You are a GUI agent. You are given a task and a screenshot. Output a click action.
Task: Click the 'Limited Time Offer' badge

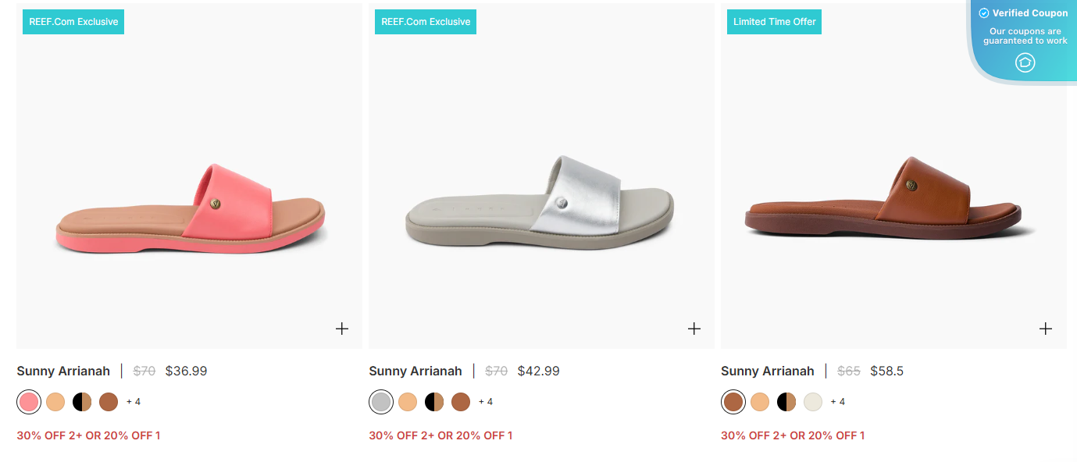pyautogui.click(x=774, y=21)
